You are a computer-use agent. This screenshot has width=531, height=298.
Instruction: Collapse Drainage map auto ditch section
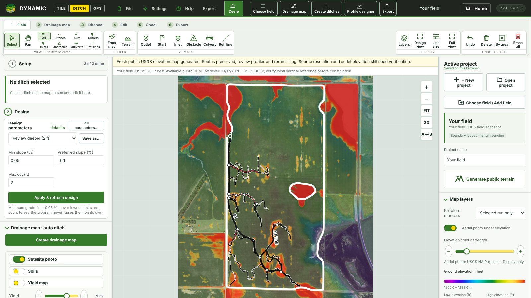point(35,228)
